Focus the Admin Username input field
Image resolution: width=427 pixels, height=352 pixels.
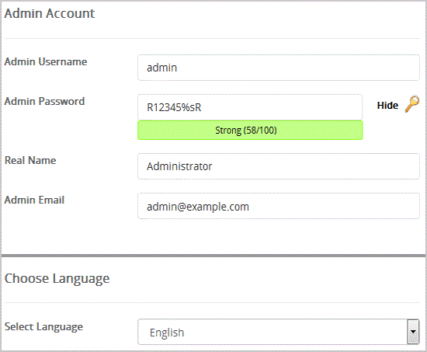[278, 68]
